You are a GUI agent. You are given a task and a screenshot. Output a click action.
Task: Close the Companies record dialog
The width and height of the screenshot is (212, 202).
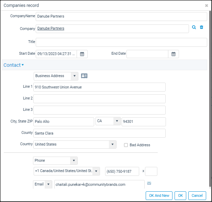(207, 6)
